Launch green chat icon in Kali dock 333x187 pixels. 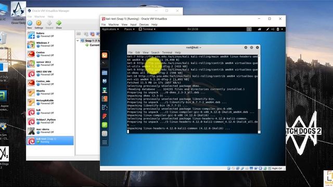(x=105, y=125)
